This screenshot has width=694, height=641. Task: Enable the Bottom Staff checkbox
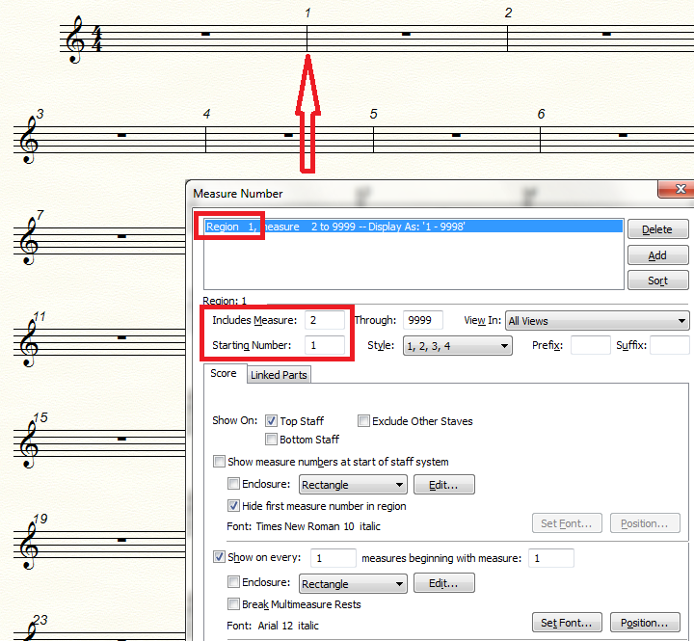[x=271, y=440]
